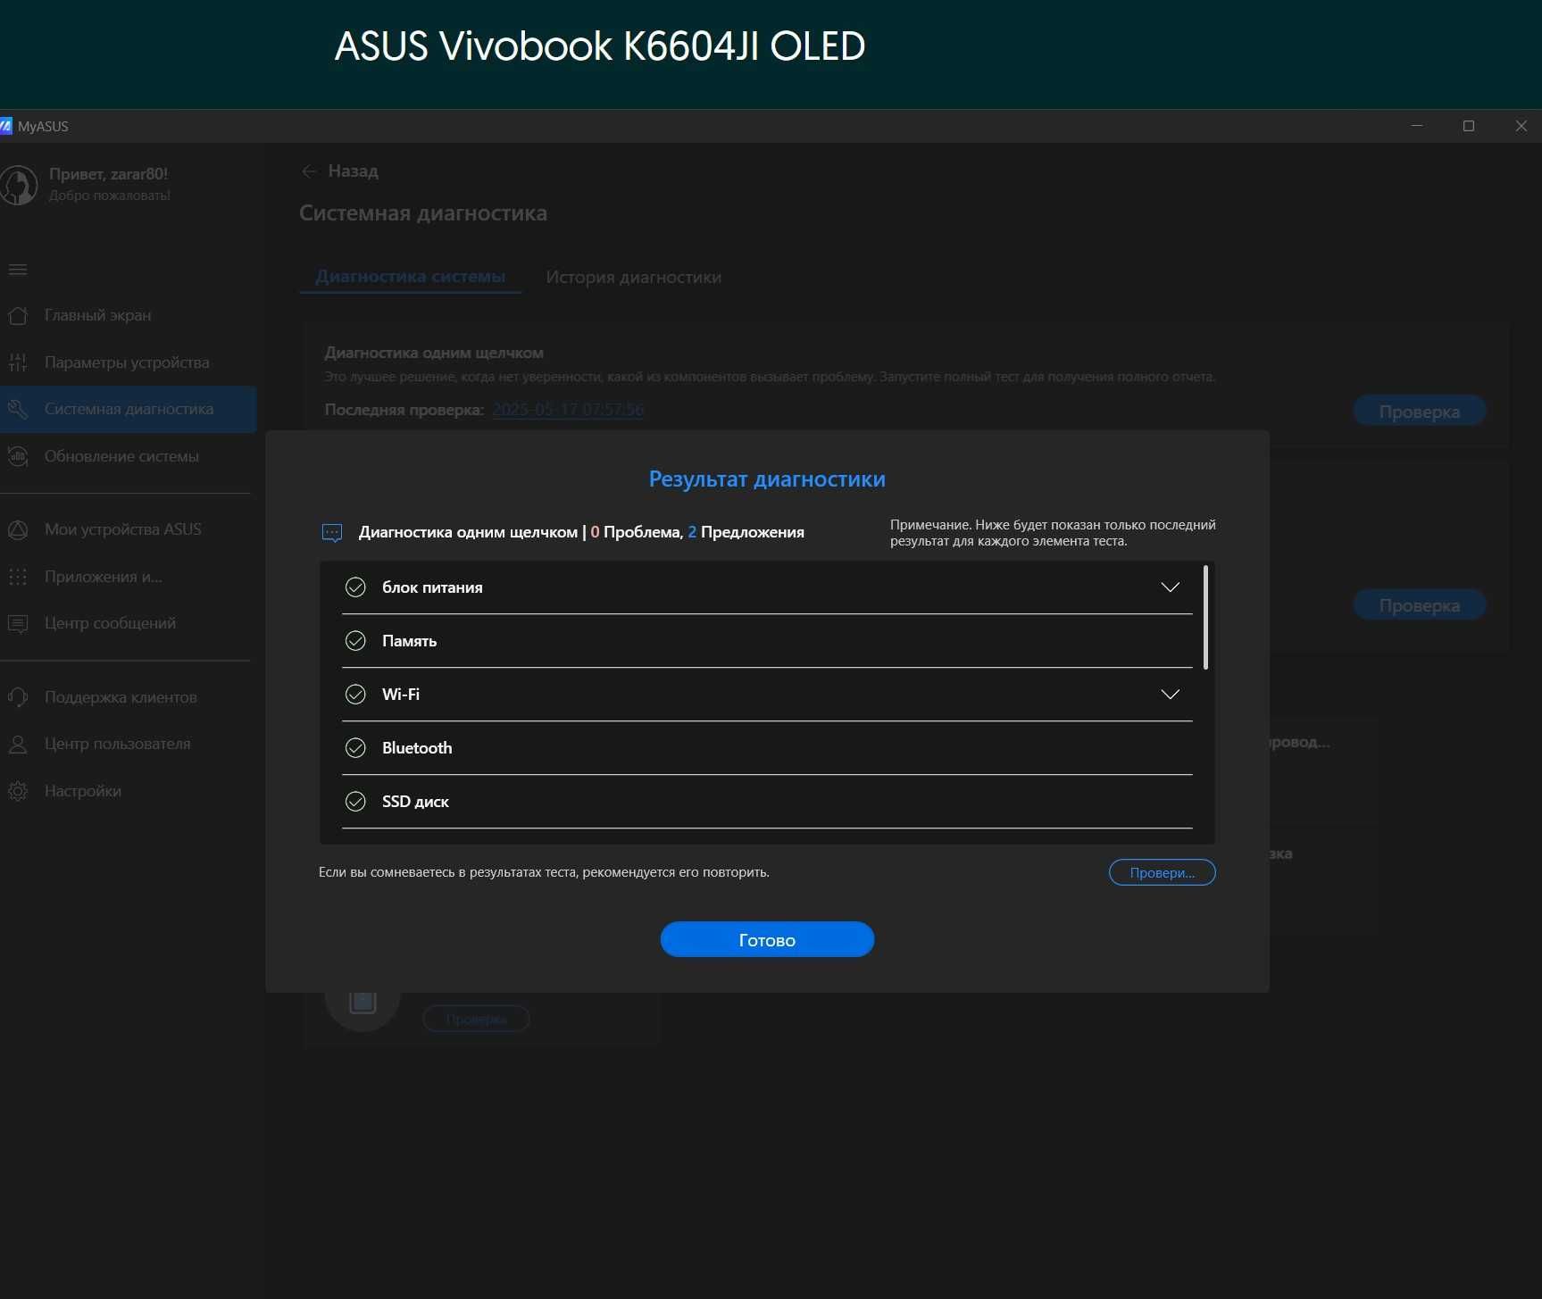
Task: Switch to История диагностики tab
Action: click(x=634, y=277)
